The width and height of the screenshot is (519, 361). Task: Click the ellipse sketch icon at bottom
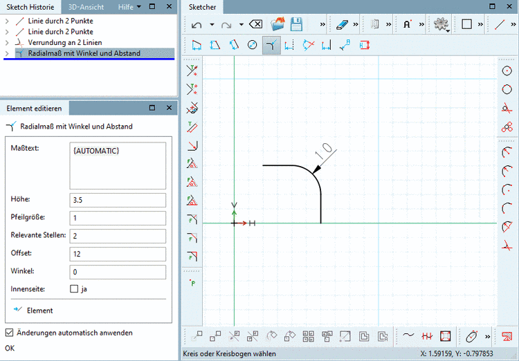coord(472,336)
